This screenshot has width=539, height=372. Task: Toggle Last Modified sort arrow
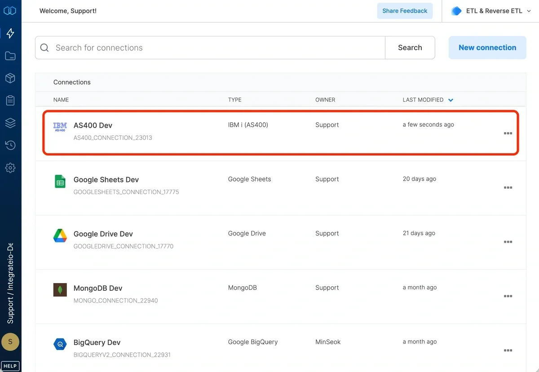coord(451,100)
